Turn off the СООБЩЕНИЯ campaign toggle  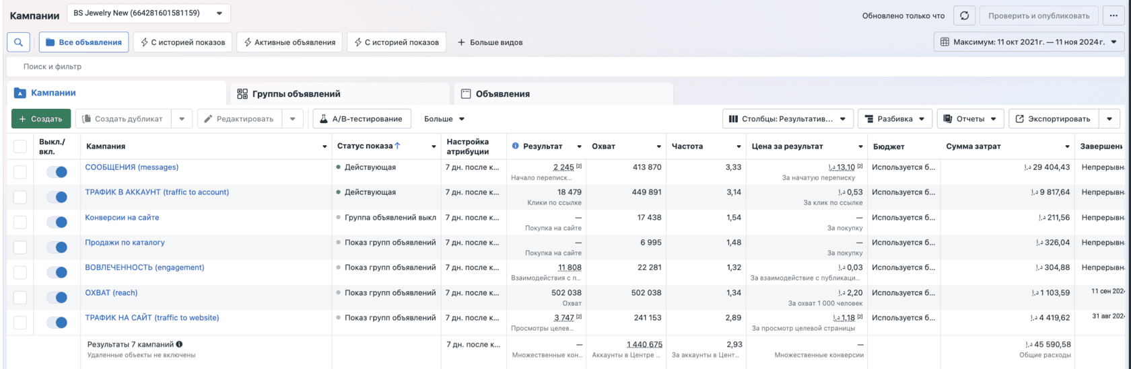57,172
